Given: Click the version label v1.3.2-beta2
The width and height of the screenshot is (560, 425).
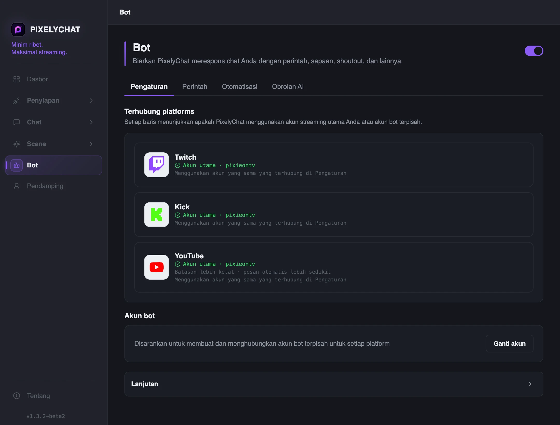Looking at the screenshot, I should coord(46,416).
